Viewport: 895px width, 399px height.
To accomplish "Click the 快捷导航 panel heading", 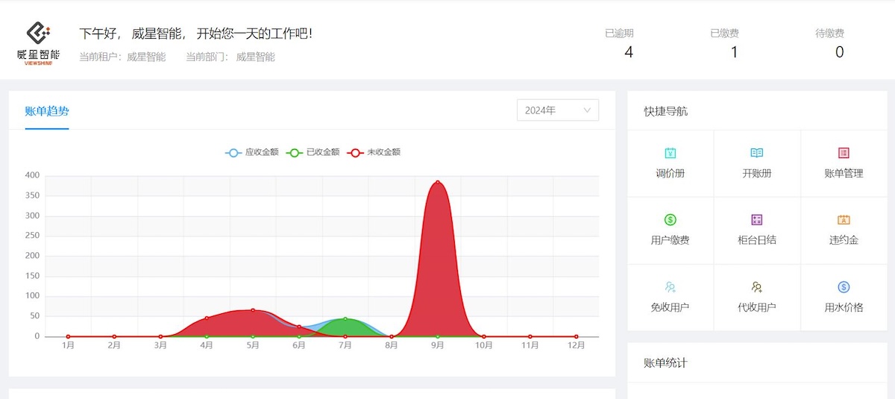I will click(666, 111).
